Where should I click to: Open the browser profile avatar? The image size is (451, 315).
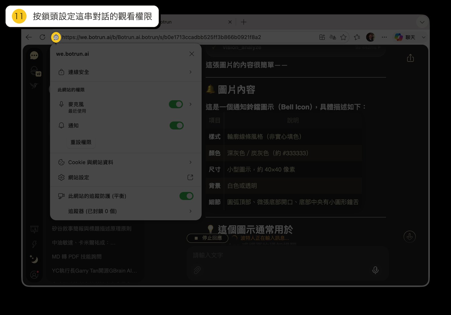click(x=370, y=37)
